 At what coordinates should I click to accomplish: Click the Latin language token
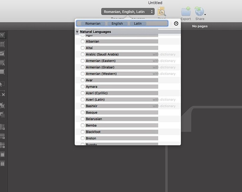pyautogui.click(x=138, y=24)
